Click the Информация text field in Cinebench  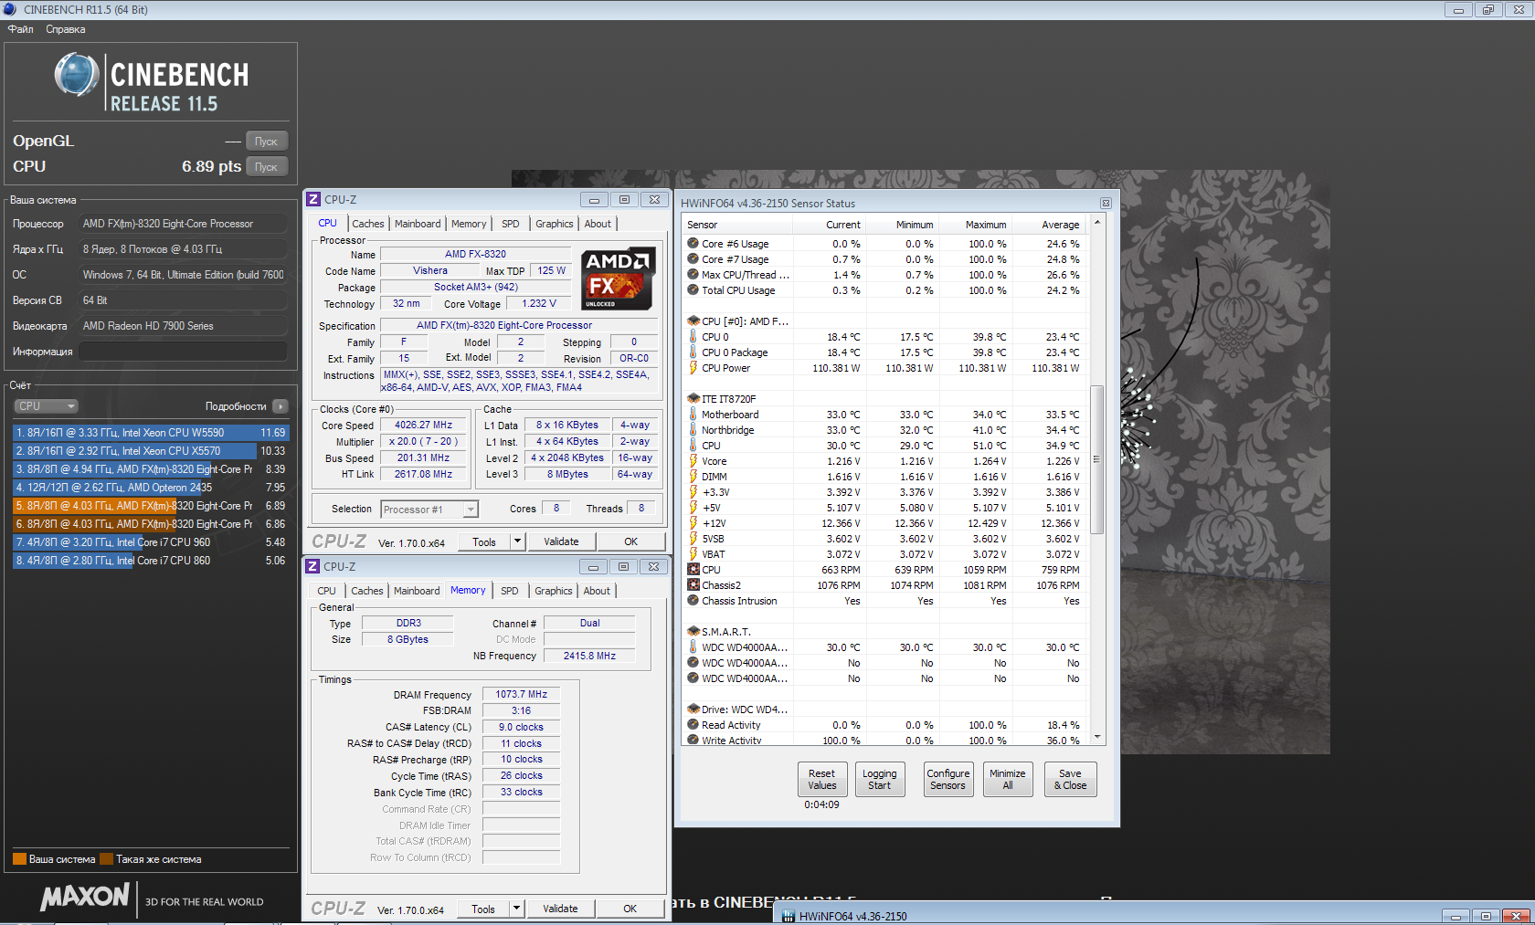point(184,352)
